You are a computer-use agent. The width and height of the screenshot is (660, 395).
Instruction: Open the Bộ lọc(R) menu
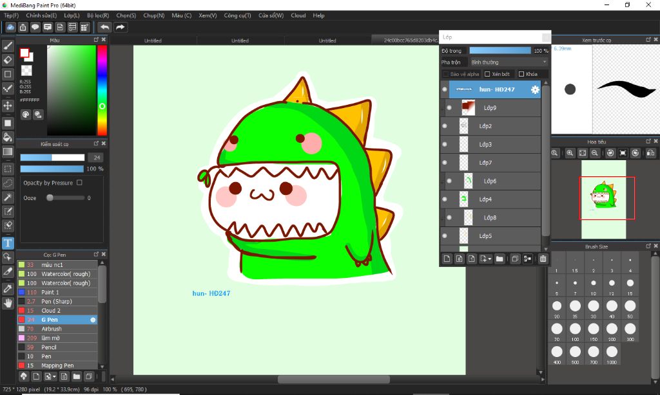(98, 15)
